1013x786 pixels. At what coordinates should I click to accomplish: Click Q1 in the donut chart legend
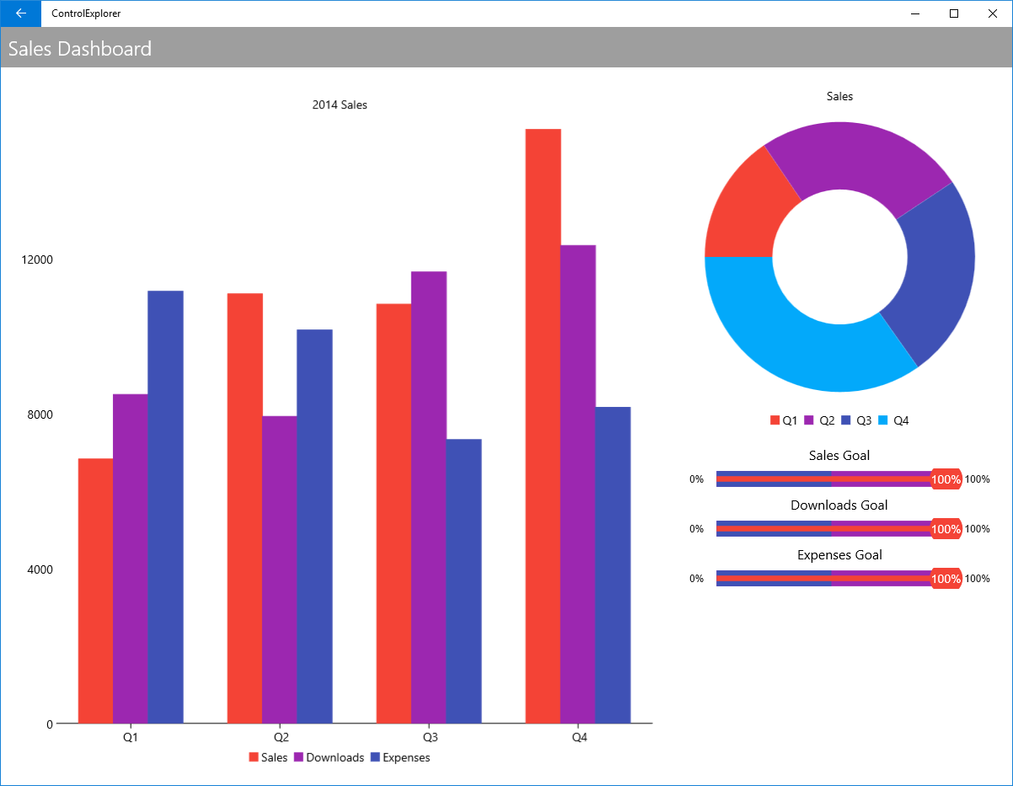[x=784, y=420]
